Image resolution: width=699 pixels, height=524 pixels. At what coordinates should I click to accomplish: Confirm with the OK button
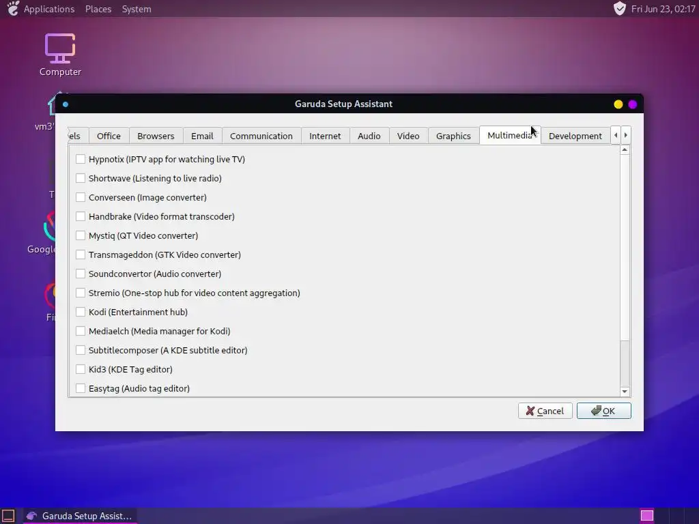(603, 411)
